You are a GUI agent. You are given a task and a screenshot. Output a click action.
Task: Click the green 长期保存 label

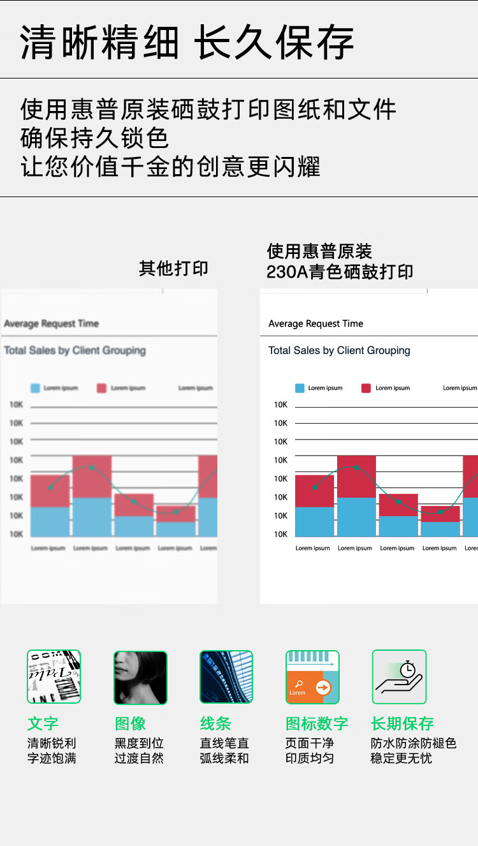click(x=402, y=724)
